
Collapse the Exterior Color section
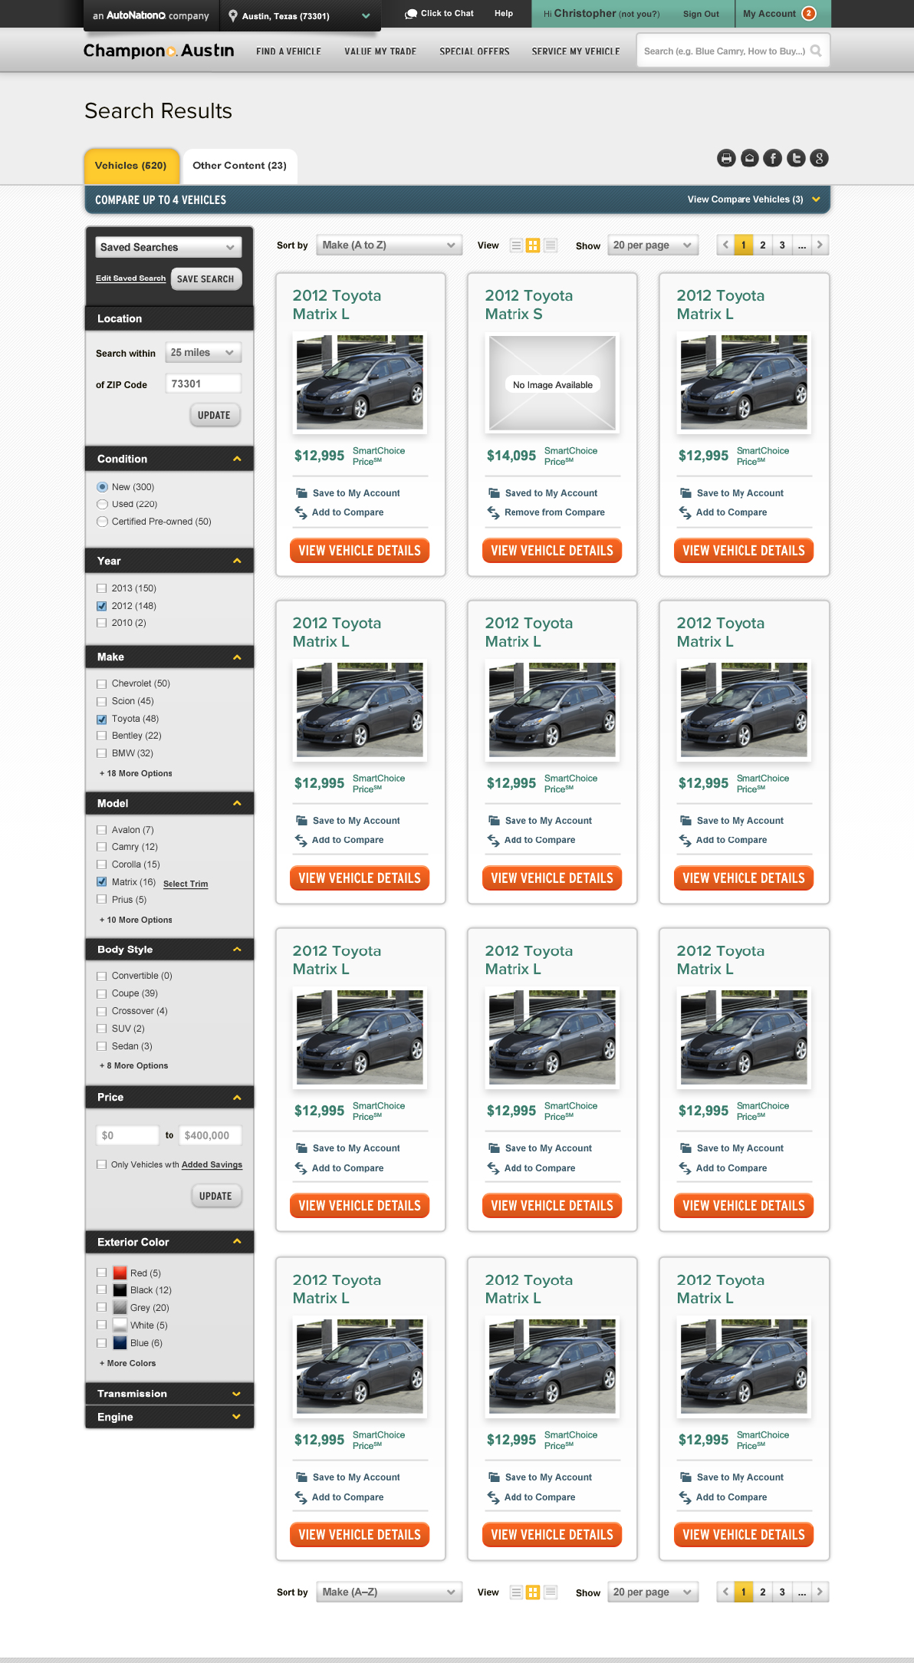[x=237, y=1241]
